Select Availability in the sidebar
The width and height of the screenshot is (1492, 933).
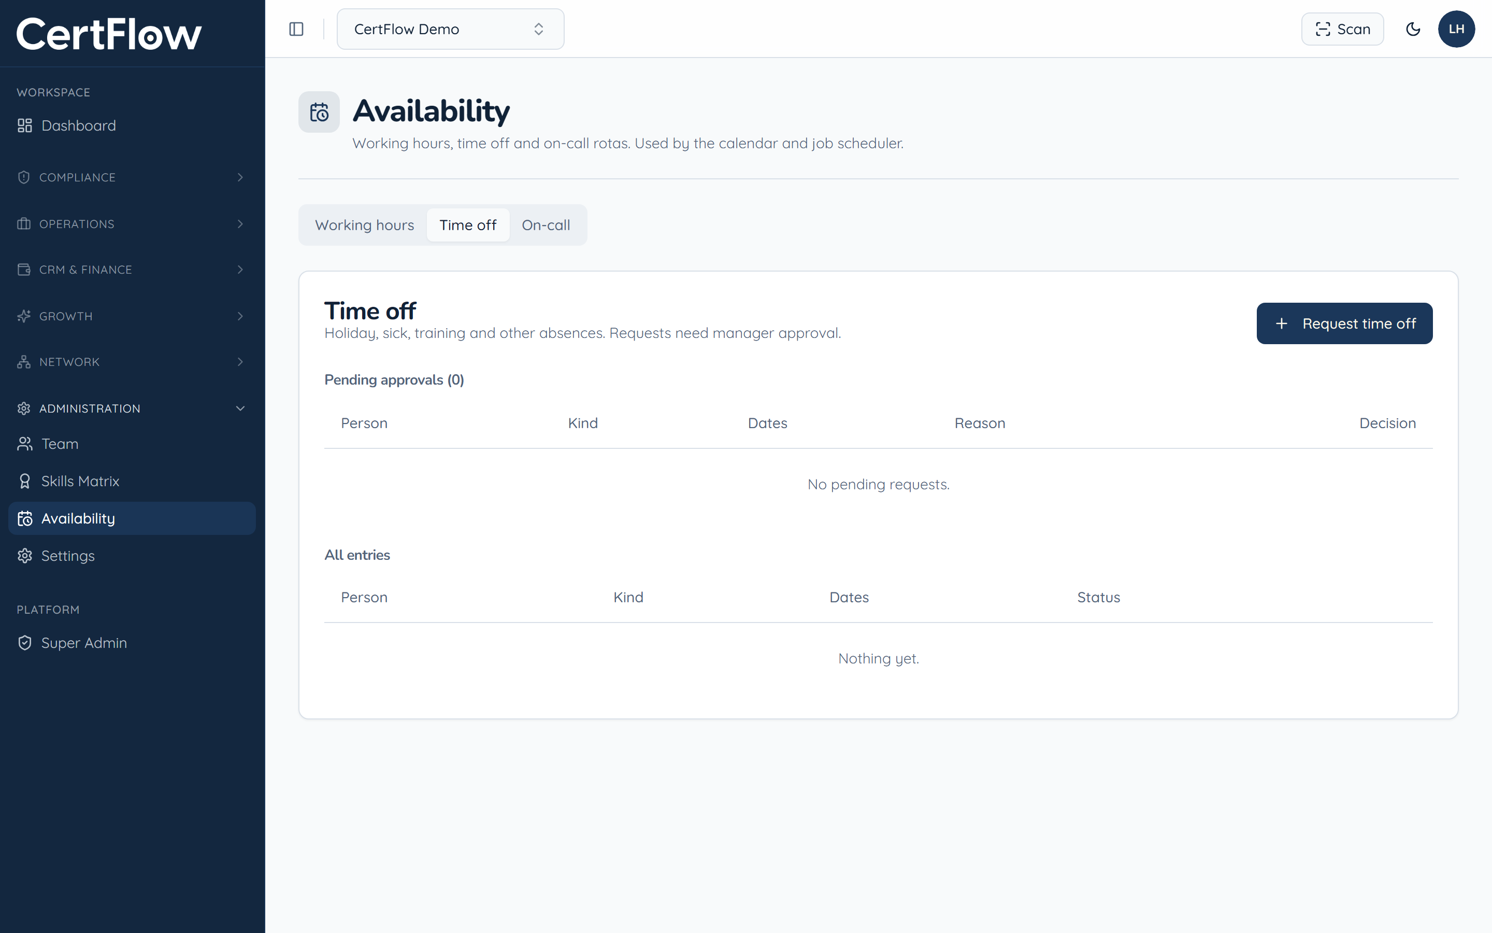click(132, 518)
